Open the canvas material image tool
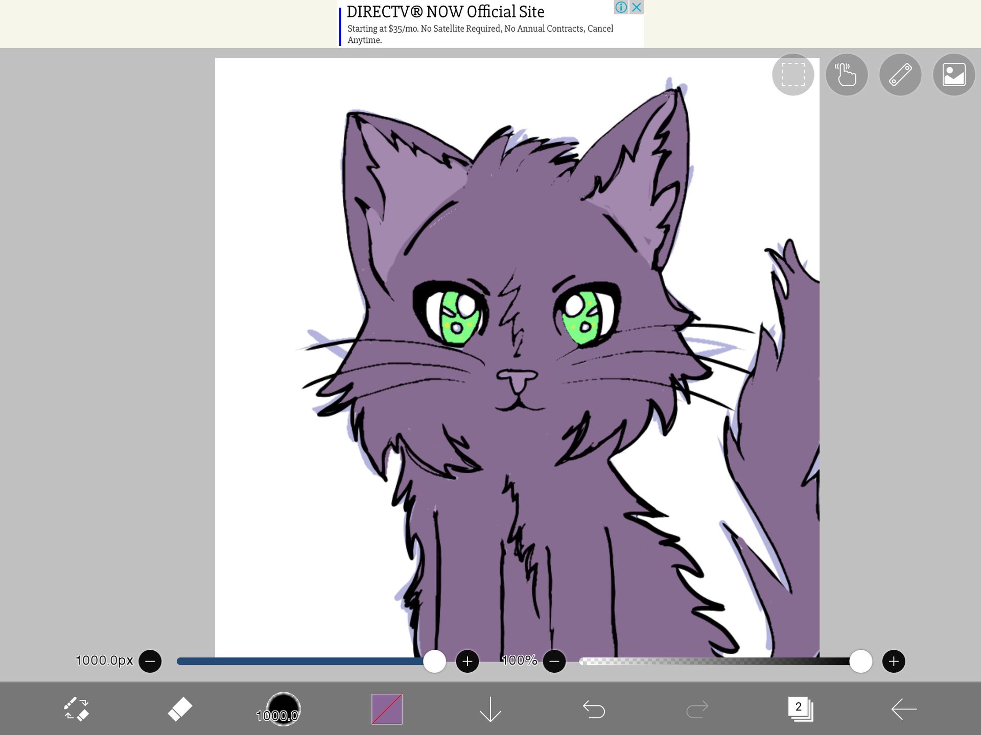Viewport: 981px width, 735px height. 954,75
